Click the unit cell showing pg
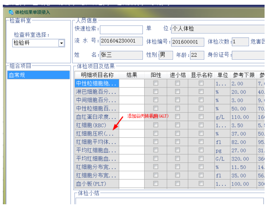The height and width of the screenshot is (209, 276). (x=222, y=150)
